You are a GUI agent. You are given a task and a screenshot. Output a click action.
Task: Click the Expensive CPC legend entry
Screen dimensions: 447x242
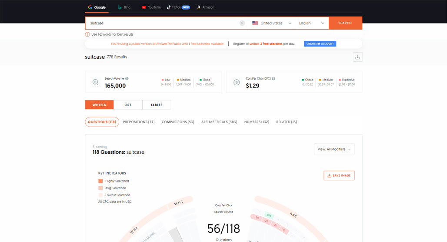pyautogui.click(x=347, y=82)
